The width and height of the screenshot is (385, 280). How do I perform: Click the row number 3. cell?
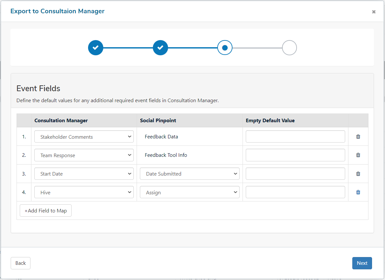[24, 174]
